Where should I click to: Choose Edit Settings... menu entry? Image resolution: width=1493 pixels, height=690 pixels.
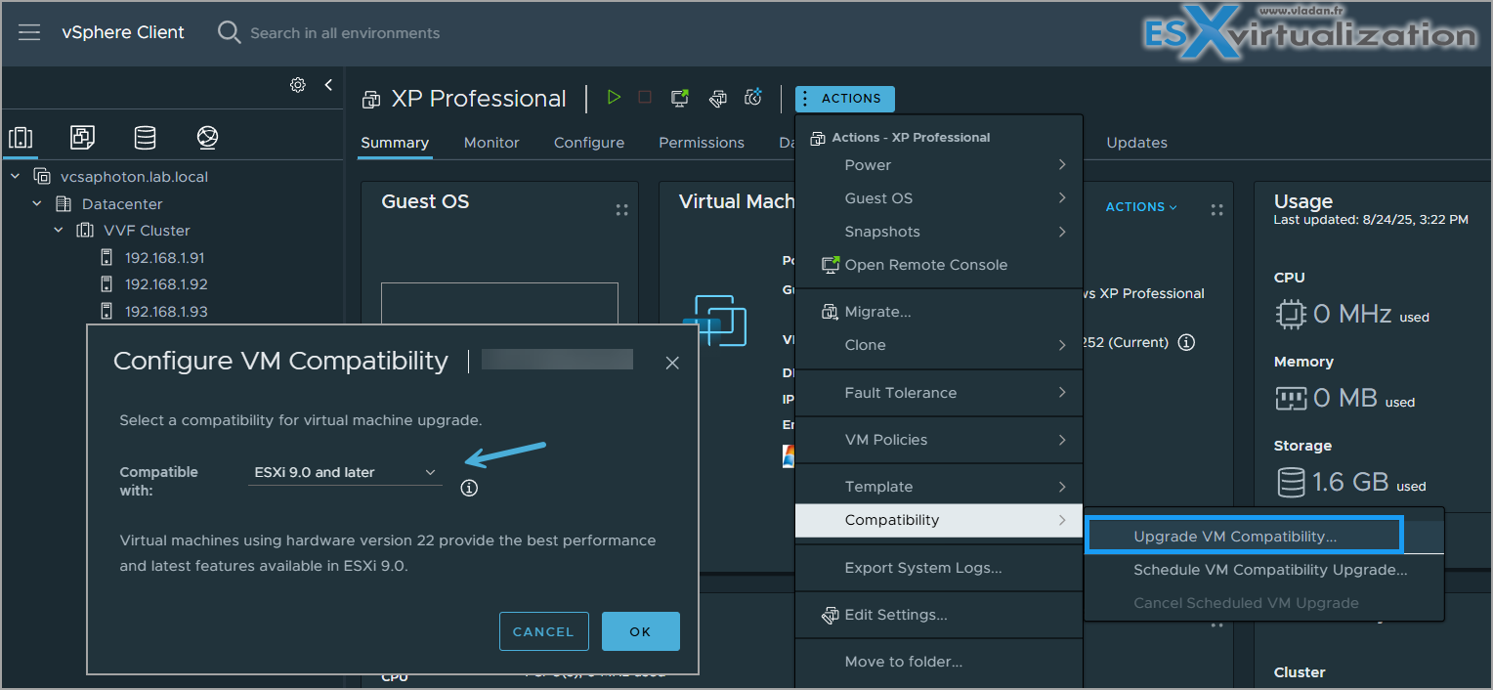click(x=939, y=615)
